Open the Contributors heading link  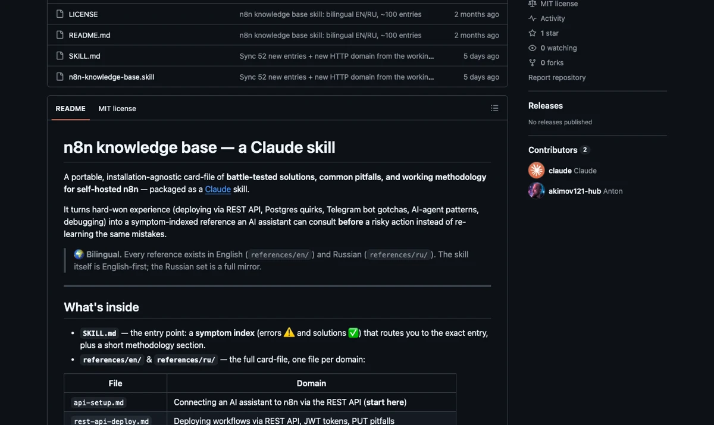[x=553, y=150]
